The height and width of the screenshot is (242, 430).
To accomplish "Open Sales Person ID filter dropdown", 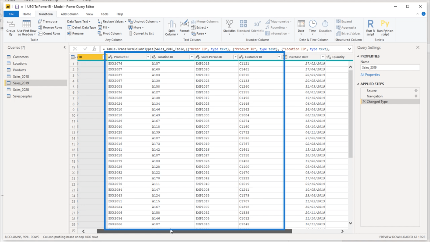I will 235,57.
